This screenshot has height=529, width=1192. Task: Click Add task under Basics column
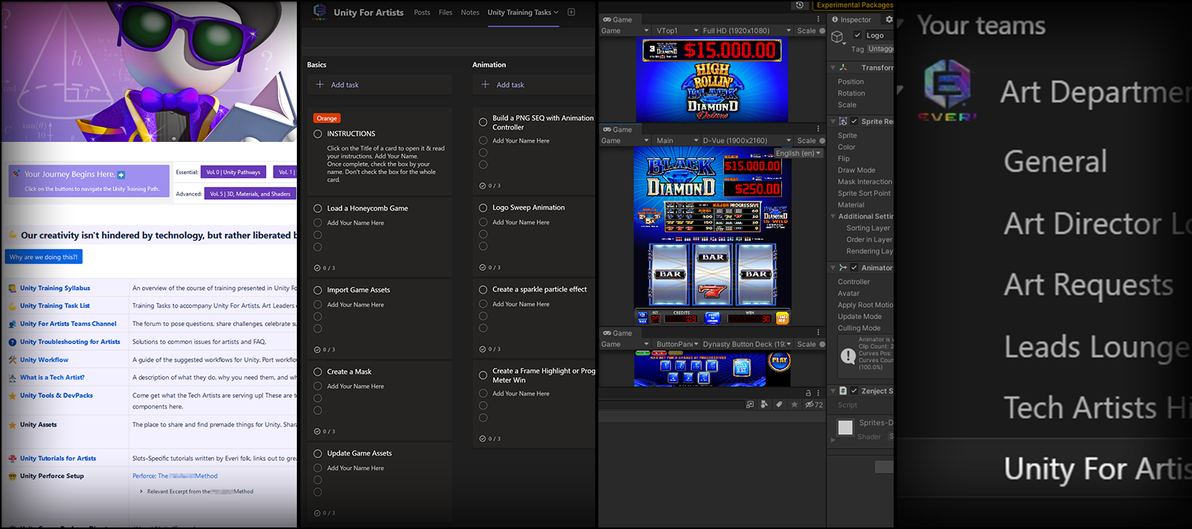(379, 85)
